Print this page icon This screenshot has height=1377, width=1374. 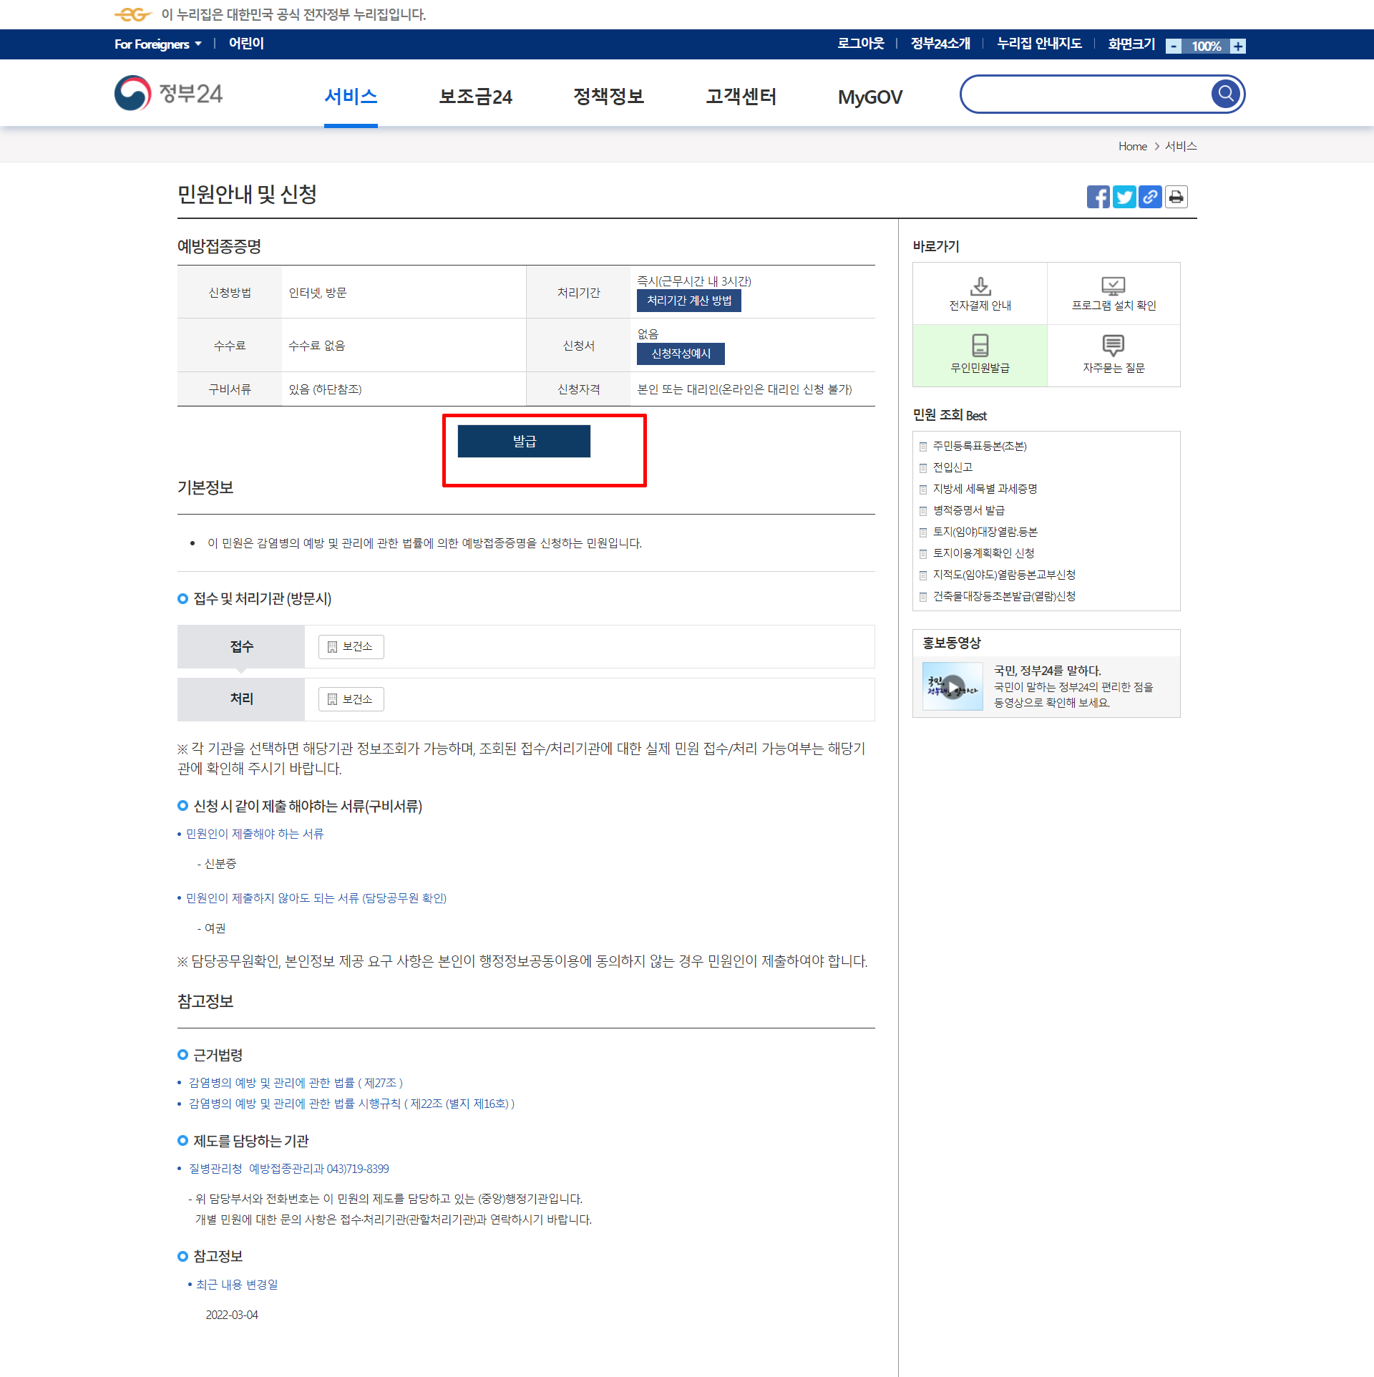click(1176, 197)
